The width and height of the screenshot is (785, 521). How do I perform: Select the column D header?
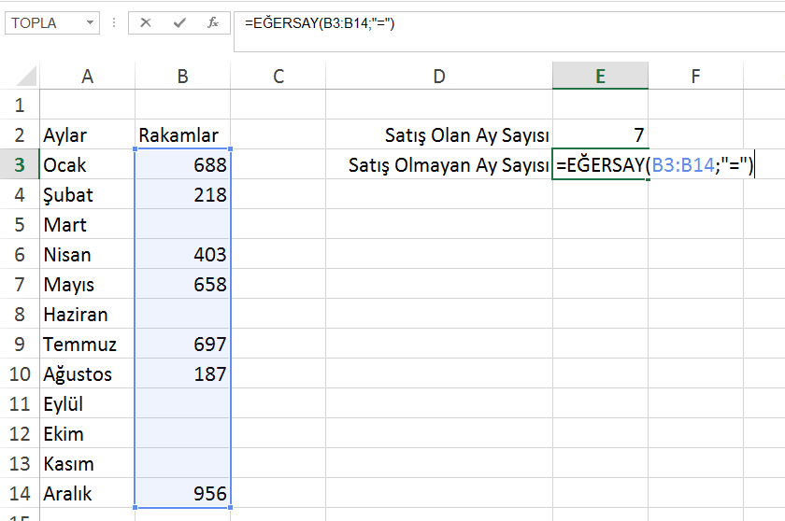439,77
